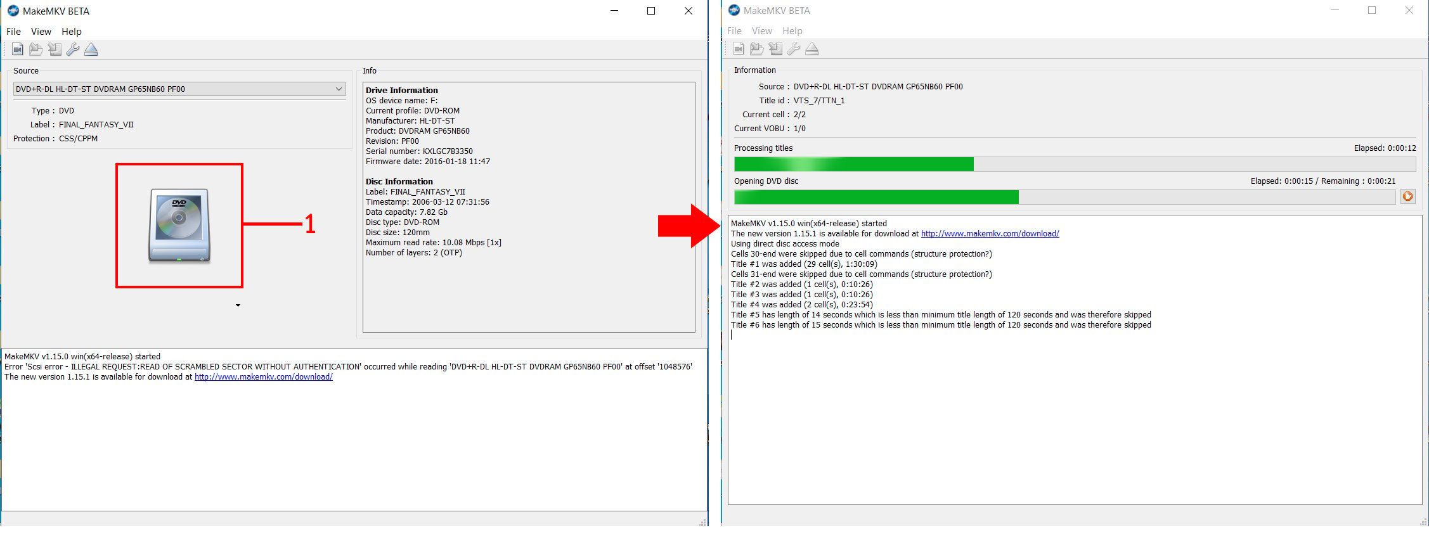Click Eject icon in right window toolbar
This screenshot has width=1429, height=538.
[812, 49]
